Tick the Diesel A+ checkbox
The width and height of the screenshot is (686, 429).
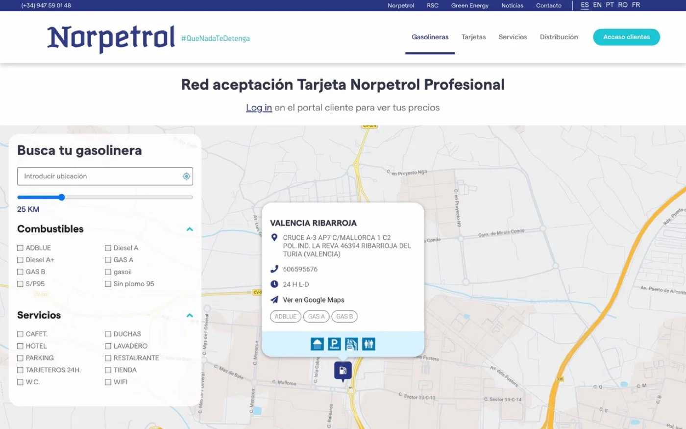click(20, 260)
